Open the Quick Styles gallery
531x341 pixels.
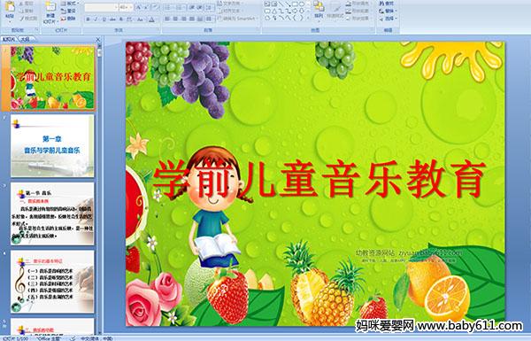click(x=336, y=12)
